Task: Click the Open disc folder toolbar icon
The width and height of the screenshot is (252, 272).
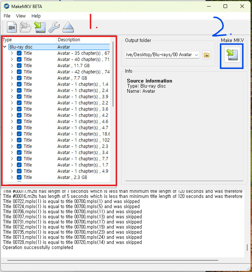Action: [x=25, y=27]
